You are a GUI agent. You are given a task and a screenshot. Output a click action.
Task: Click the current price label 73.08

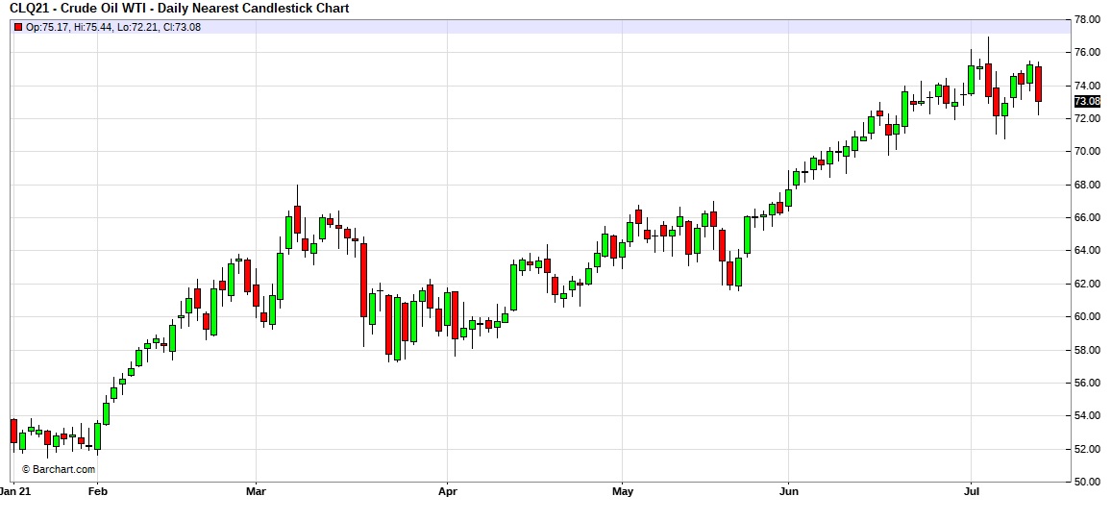click(1087, 101)
